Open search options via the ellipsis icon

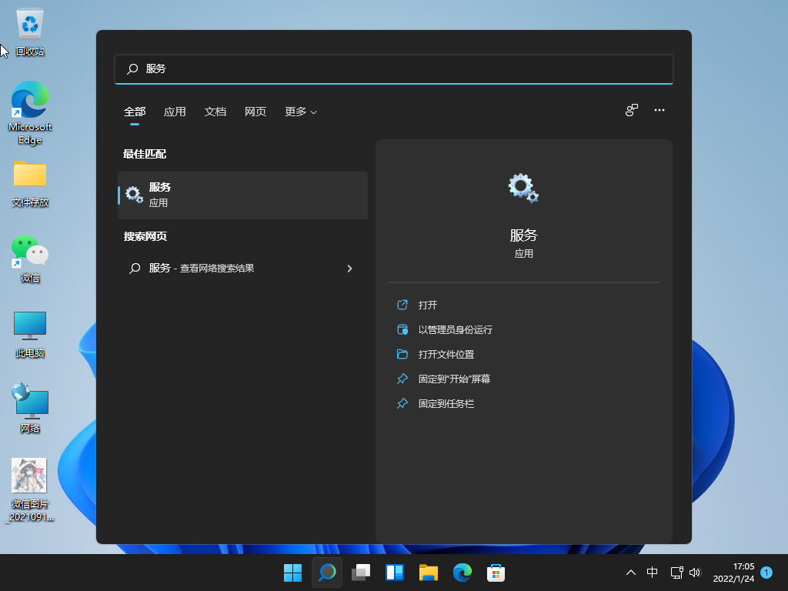pyautogui.click(x=659, y=110)
